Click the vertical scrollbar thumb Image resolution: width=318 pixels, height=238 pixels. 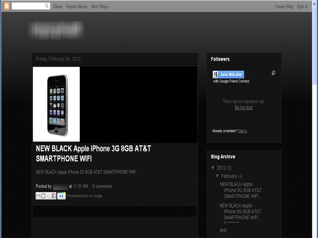coord(315,46)
